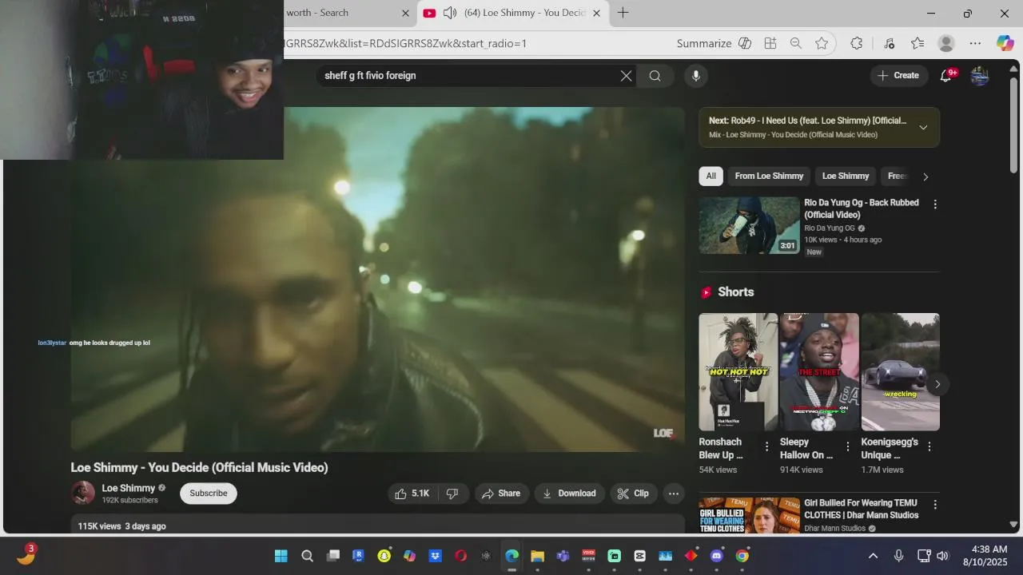
Task: Open the Edge profile avatar
Action: coord(946,43)
